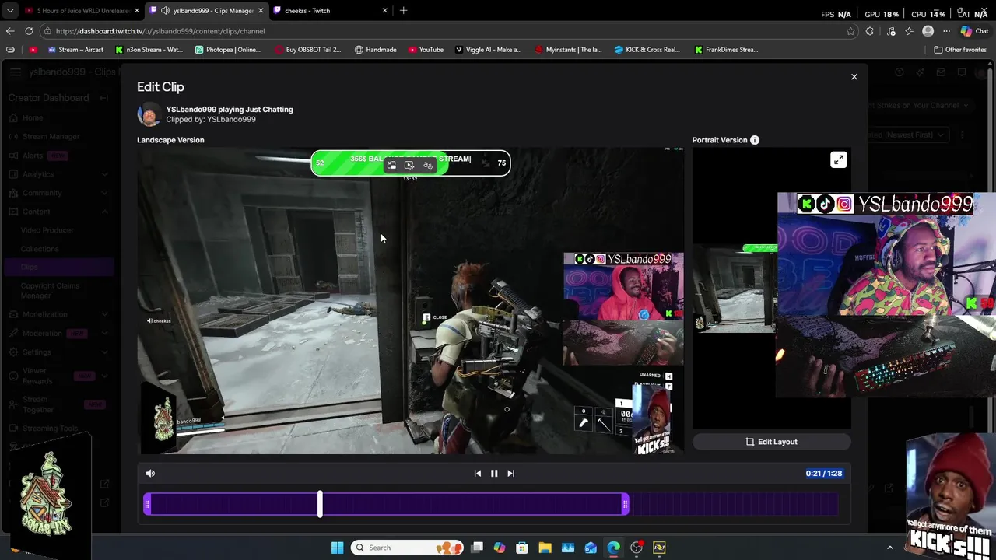
Task: Open Stream Manager in the sidebar
Action: point(51,137)
